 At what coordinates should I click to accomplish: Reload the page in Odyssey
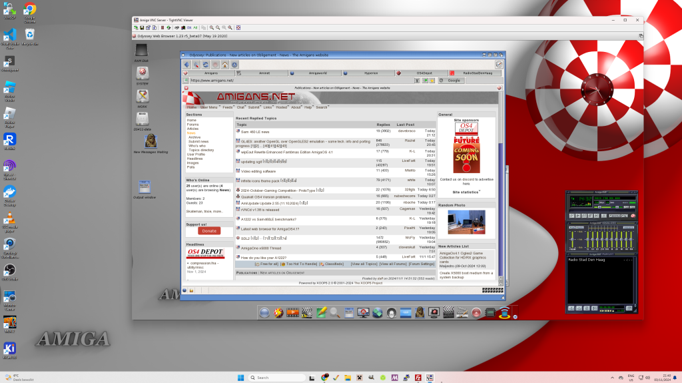(206, 65)
